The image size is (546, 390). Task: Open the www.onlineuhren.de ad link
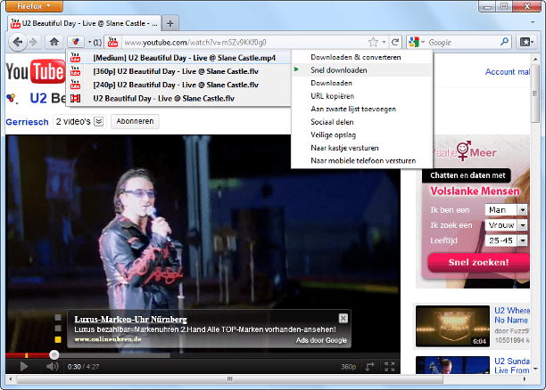pyautogui.click(x=108, y=339)
